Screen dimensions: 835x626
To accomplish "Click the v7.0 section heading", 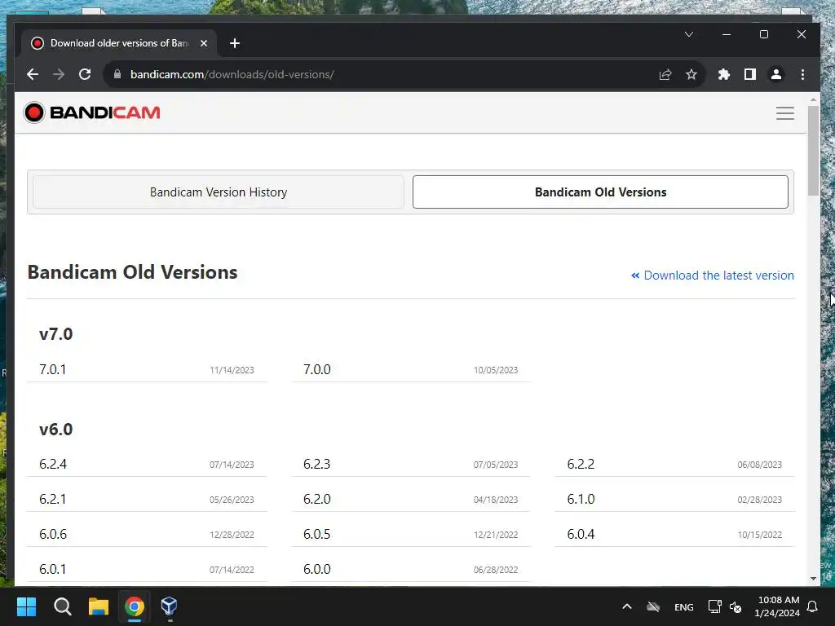I will pos(56,334).
